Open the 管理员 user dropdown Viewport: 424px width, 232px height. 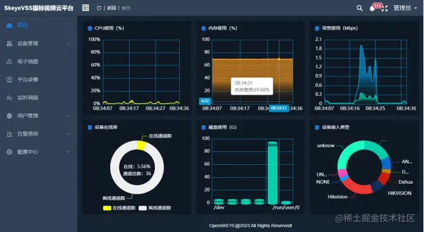(405, 8)
